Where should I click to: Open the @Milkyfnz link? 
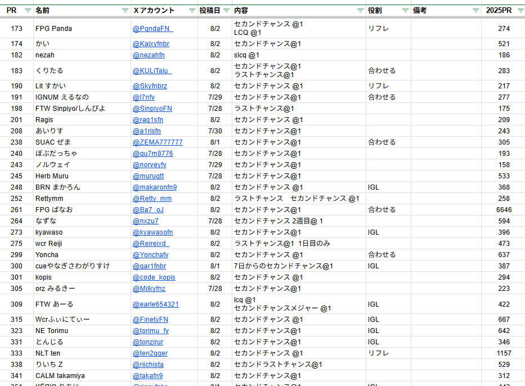tap(149, 289)
